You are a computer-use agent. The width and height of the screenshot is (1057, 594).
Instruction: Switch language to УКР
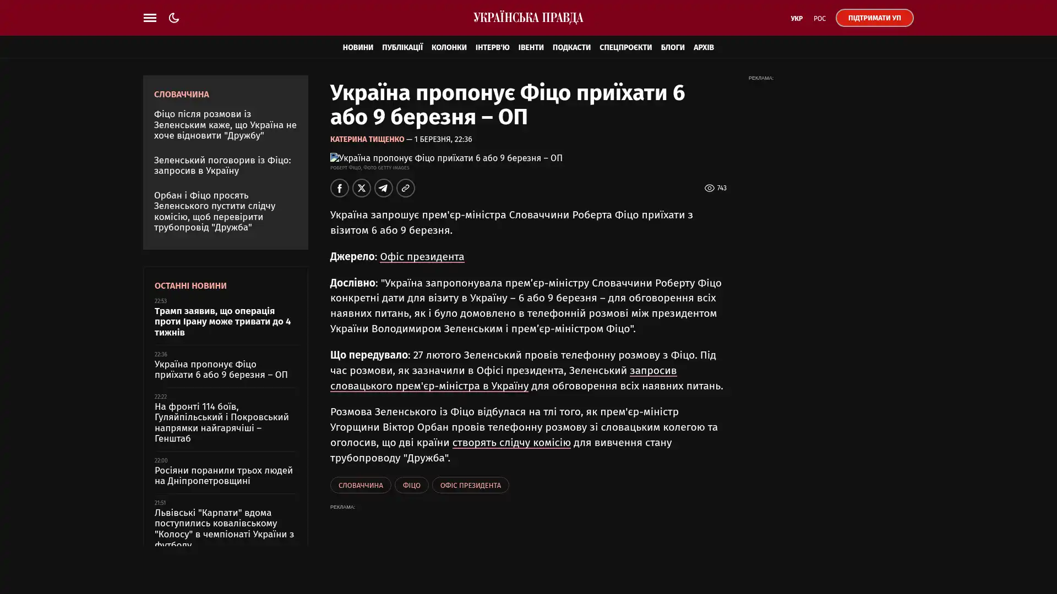[796, 19]
